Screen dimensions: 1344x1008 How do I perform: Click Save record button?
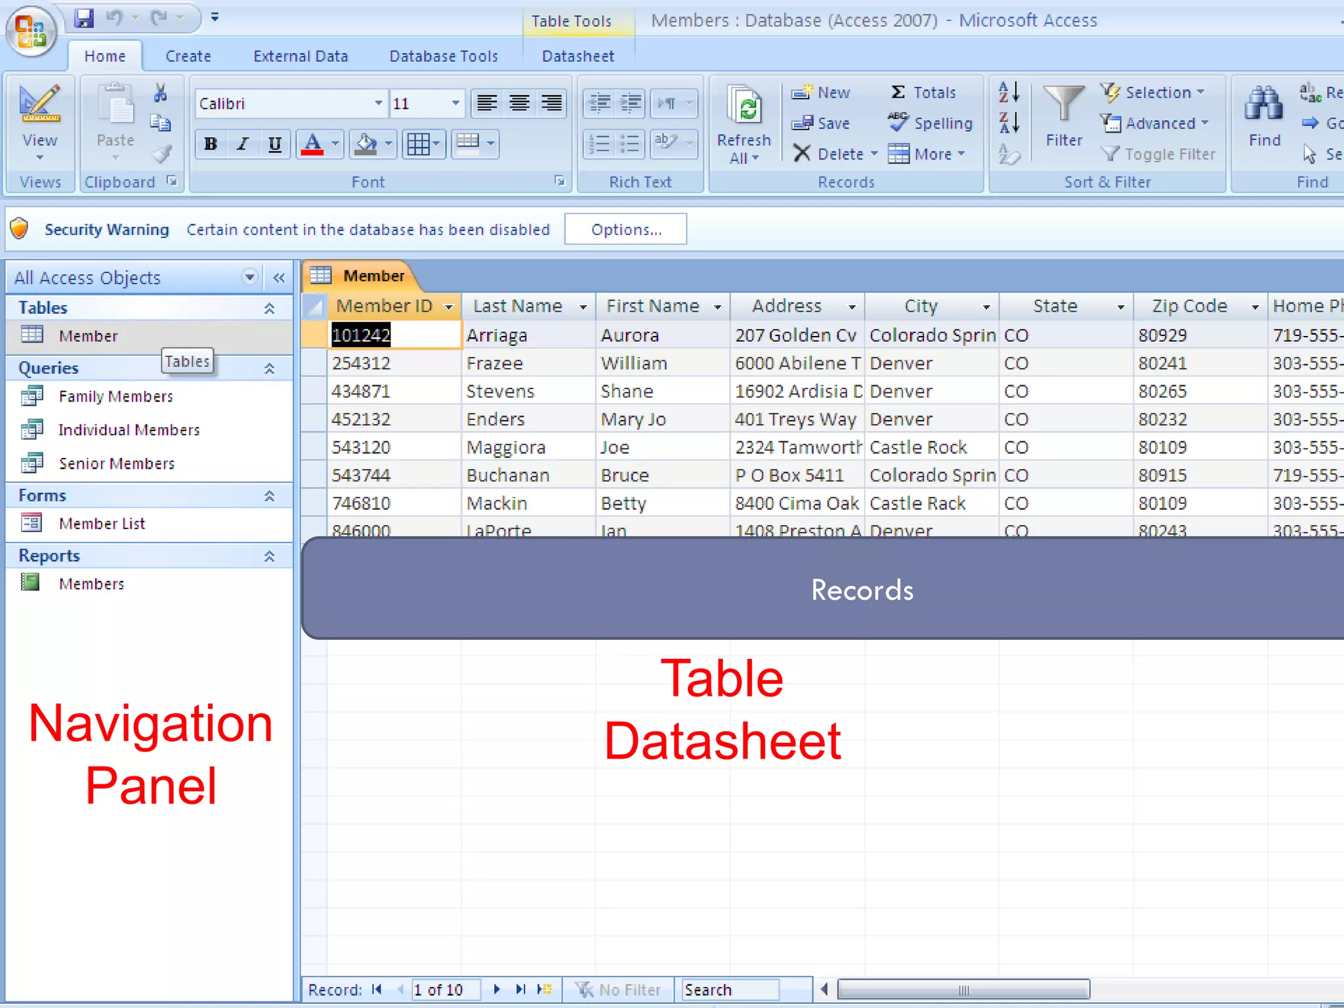click(820, 123)
